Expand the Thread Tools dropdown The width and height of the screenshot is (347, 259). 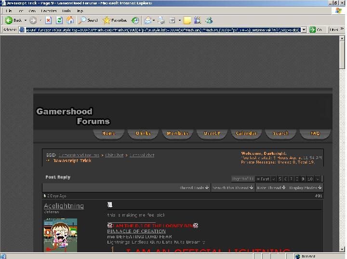click(194, 188)
